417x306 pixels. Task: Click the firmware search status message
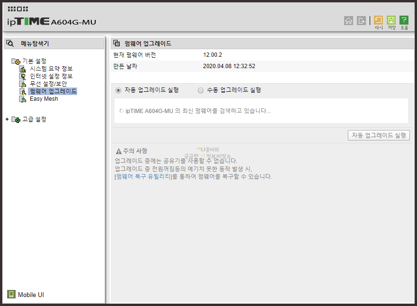[x=198, y=111]
